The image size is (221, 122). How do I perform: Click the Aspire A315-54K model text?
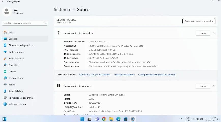click(x=64, y=23)
